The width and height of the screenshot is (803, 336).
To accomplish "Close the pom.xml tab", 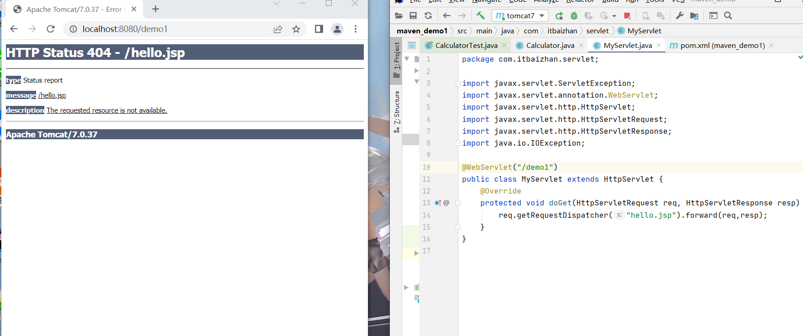I will [x=771, y=45].
